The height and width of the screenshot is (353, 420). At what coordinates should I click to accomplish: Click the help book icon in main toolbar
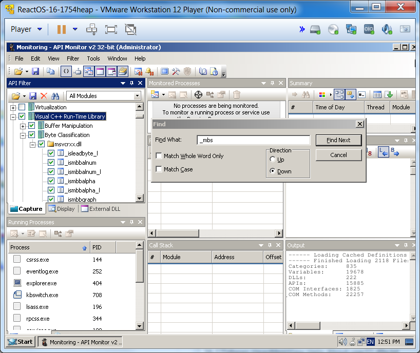tap(203, 72)
